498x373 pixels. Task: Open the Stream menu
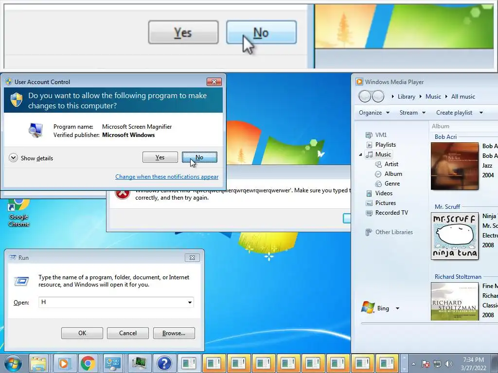412,113
